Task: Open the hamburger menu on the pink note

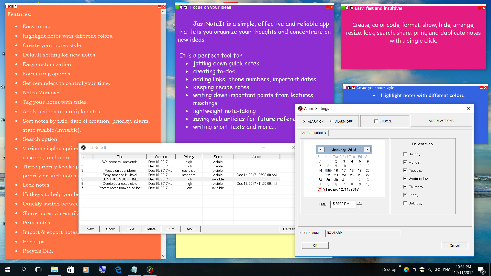Action: (343, 8)
